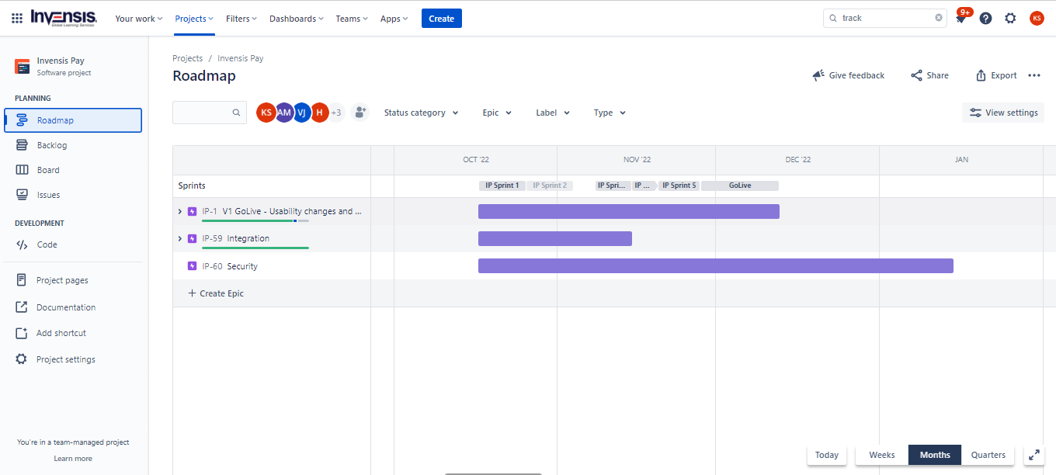Open the Dashboards menu
This screenshot has width=1056, height=475.
(x=297, y=19)
